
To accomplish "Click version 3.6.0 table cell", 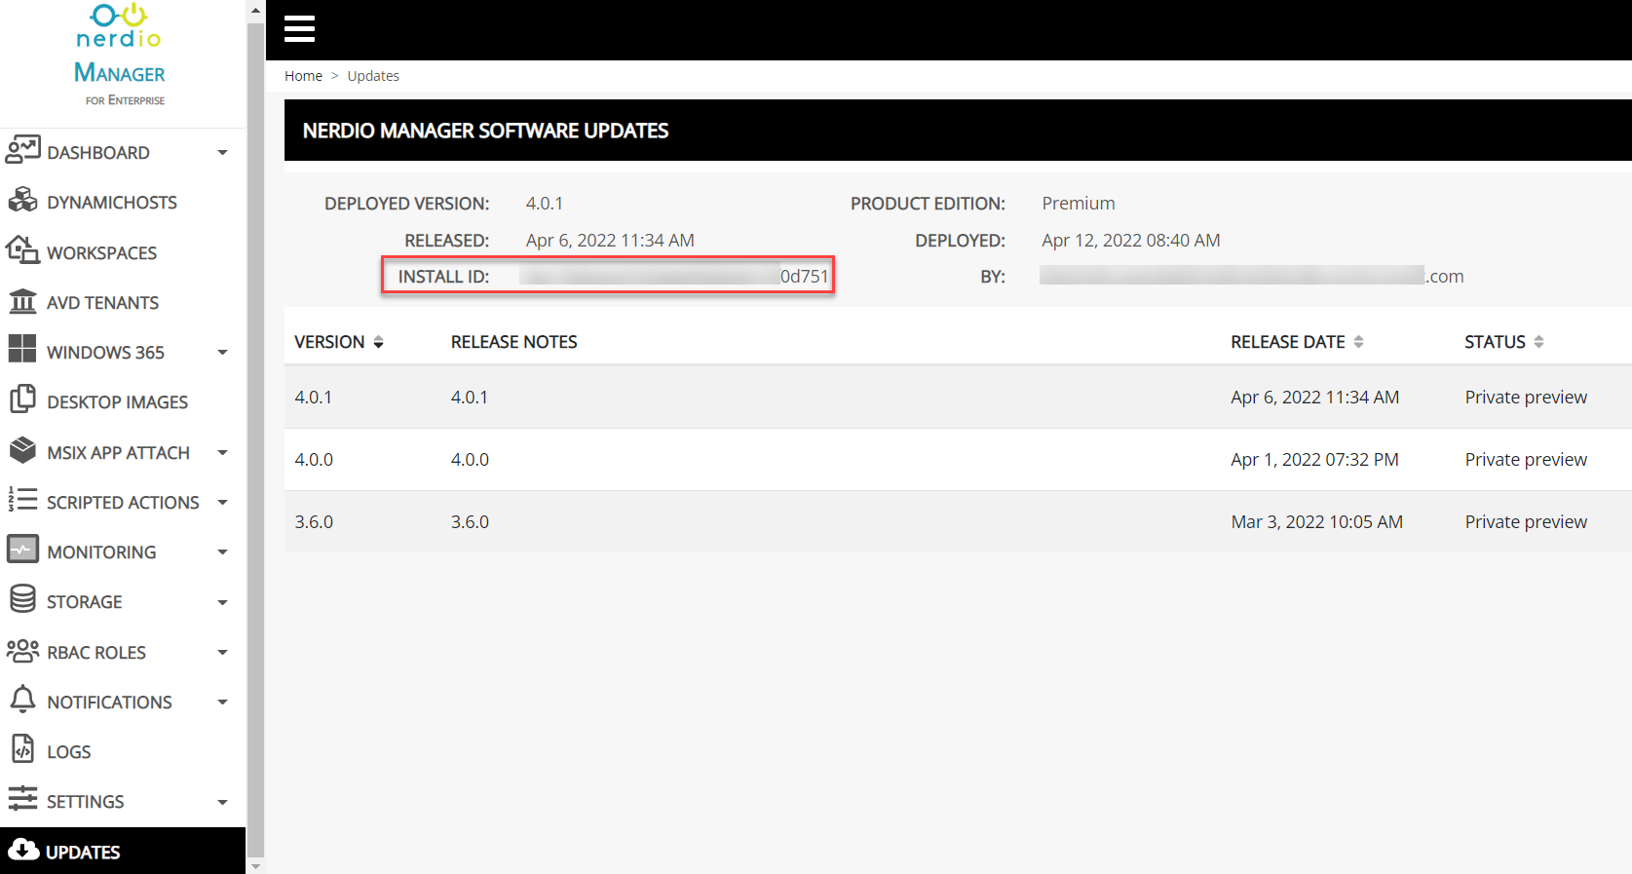I will coord(314,522).
